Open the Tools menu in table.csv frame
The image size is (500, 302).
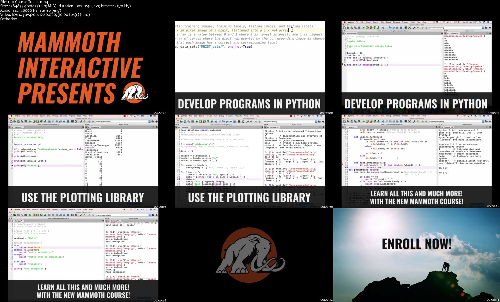pyautogui.click(x=246, y=116)
